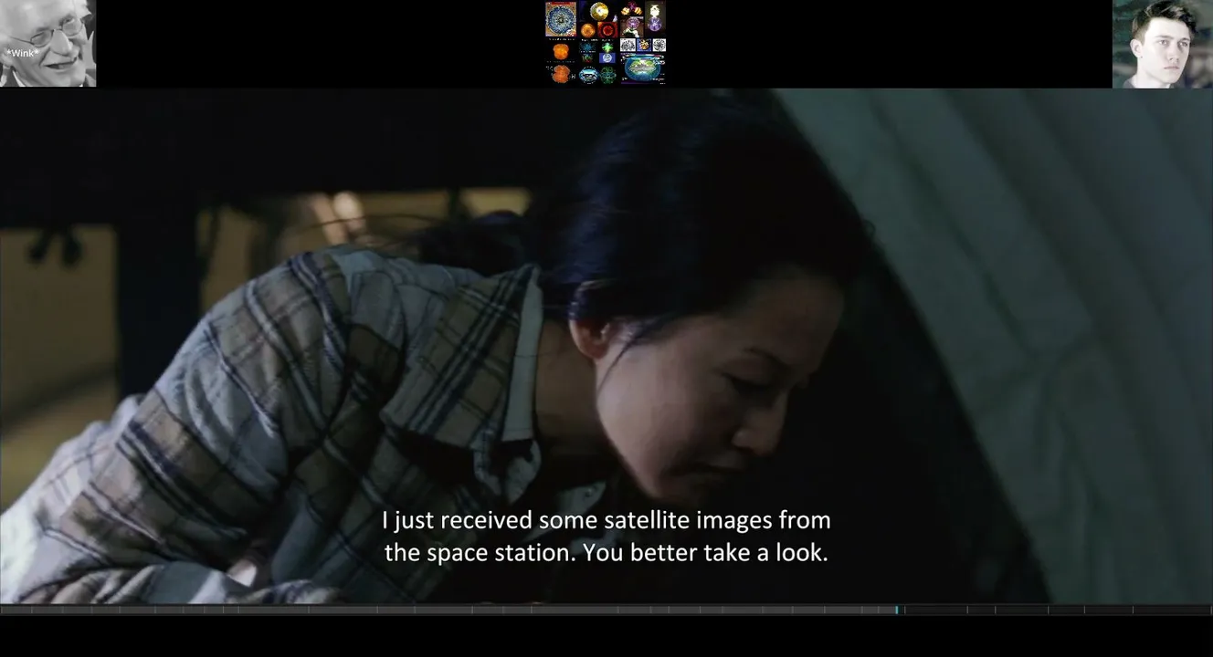
Task: Click the cyan playhead marker on the seek bar
Action: (x=897, y=610)
